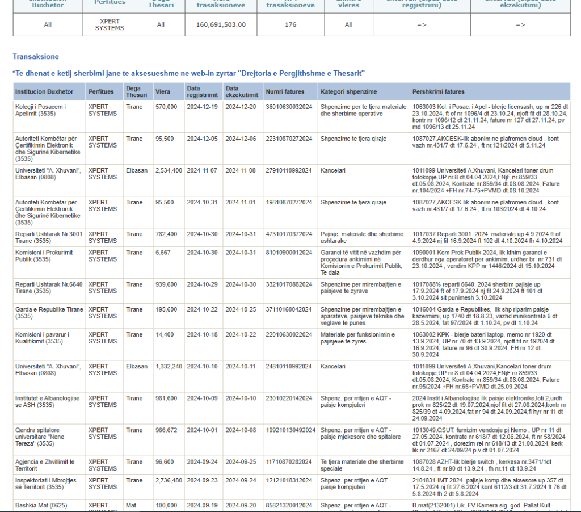Select the 'Garda e Republike Tirane' cell

[x=49, y=313]
